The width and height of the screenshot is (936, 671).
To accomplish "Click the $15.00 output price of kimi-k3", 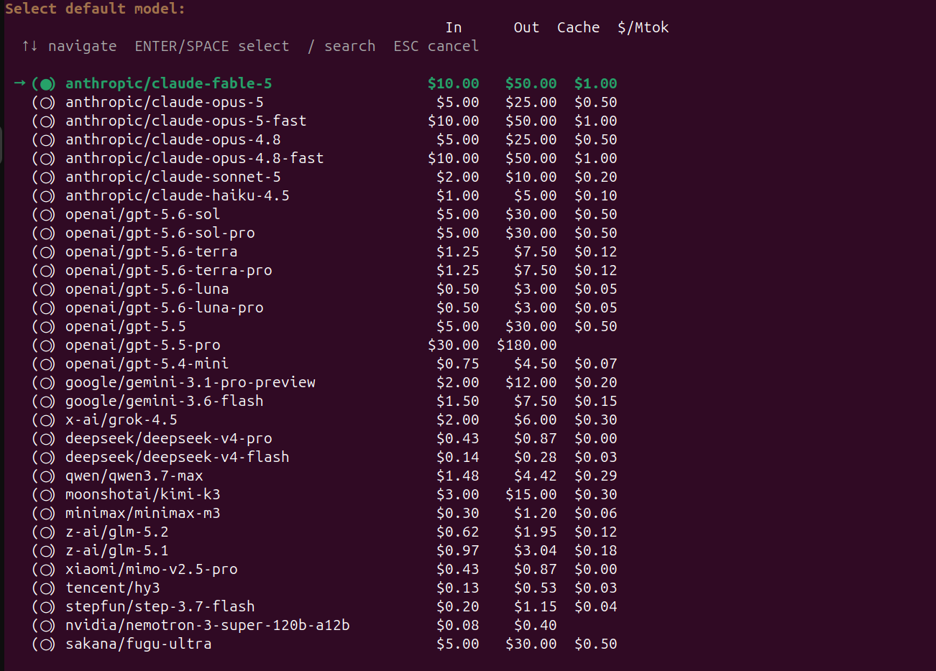I will (531, 494).
